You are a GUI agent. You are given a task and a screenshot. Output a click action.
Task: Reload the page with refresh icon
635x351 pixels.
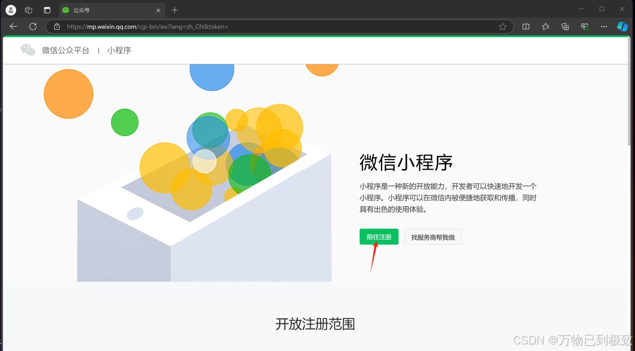point(33,27)
